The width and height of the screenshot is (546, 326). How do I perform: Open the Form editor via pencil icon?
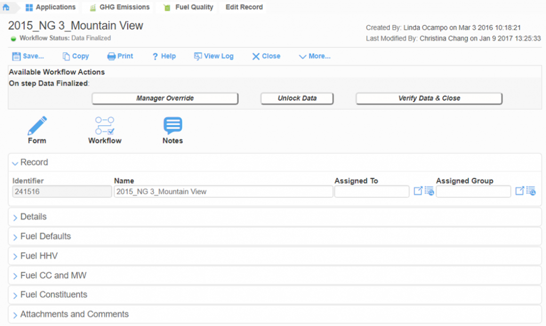[x=36, y=127]
